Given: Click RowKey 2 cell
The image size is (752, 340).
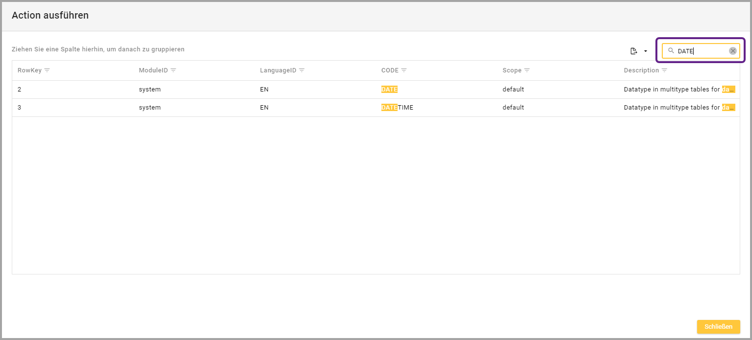Looking at the screenshot, I should (20, 90).
